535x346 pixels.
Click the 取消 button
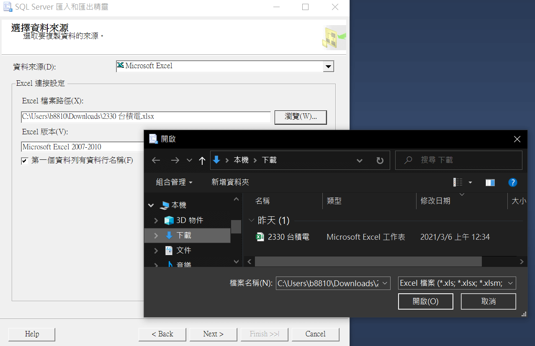pos(488,301)
